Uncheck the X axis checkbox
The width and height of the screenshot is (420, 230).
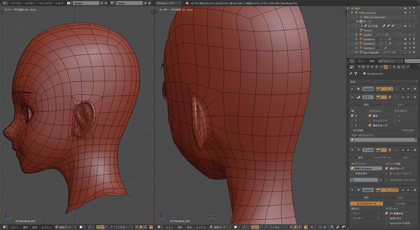coord(352,115)
